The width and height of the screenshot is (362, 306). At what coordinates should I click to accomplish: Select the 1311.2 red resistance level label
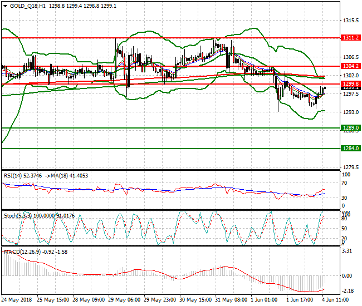point(351,38)
